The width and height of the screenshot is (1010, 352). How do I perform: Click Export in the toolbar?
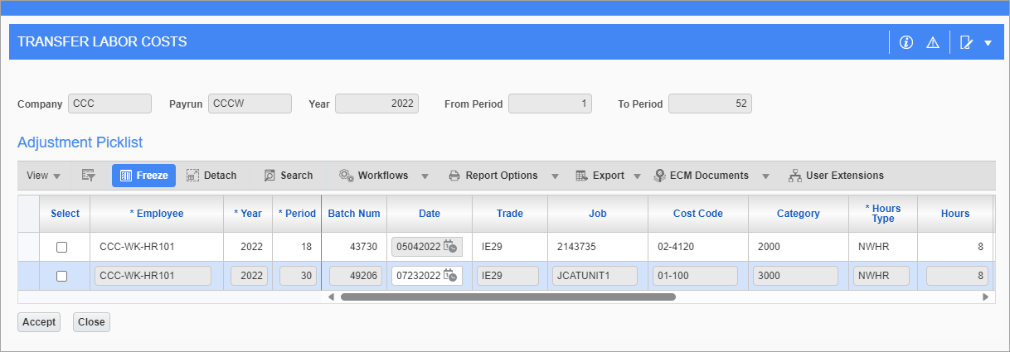[x=600, y=176]
